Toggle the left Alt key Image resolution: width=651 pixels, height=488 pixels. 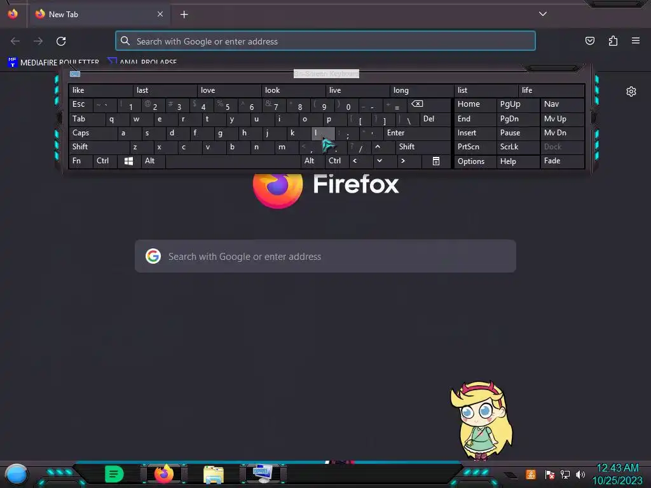point(153,161)
